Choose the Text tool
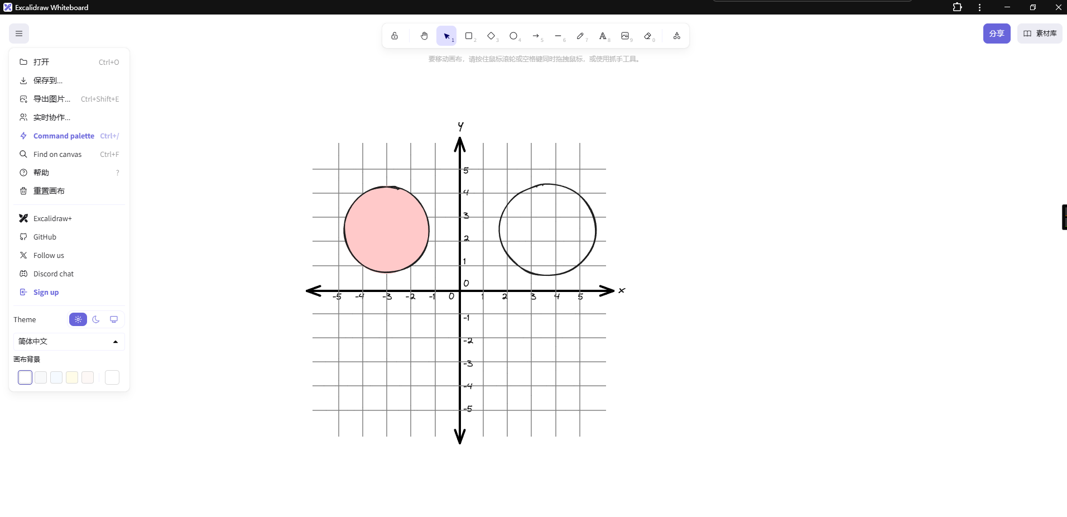 [x=603, y=36]
